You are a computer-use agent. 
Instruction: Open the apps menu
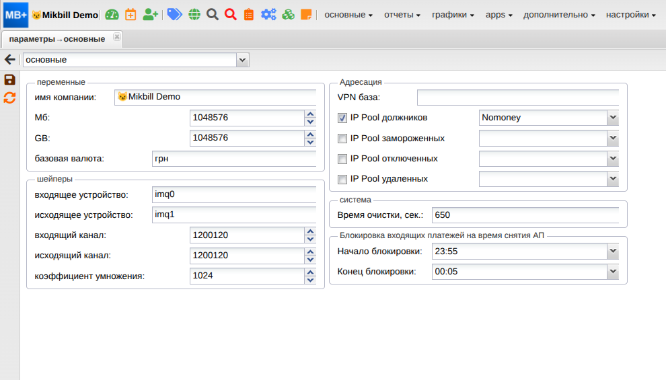(x=499, y=15)
